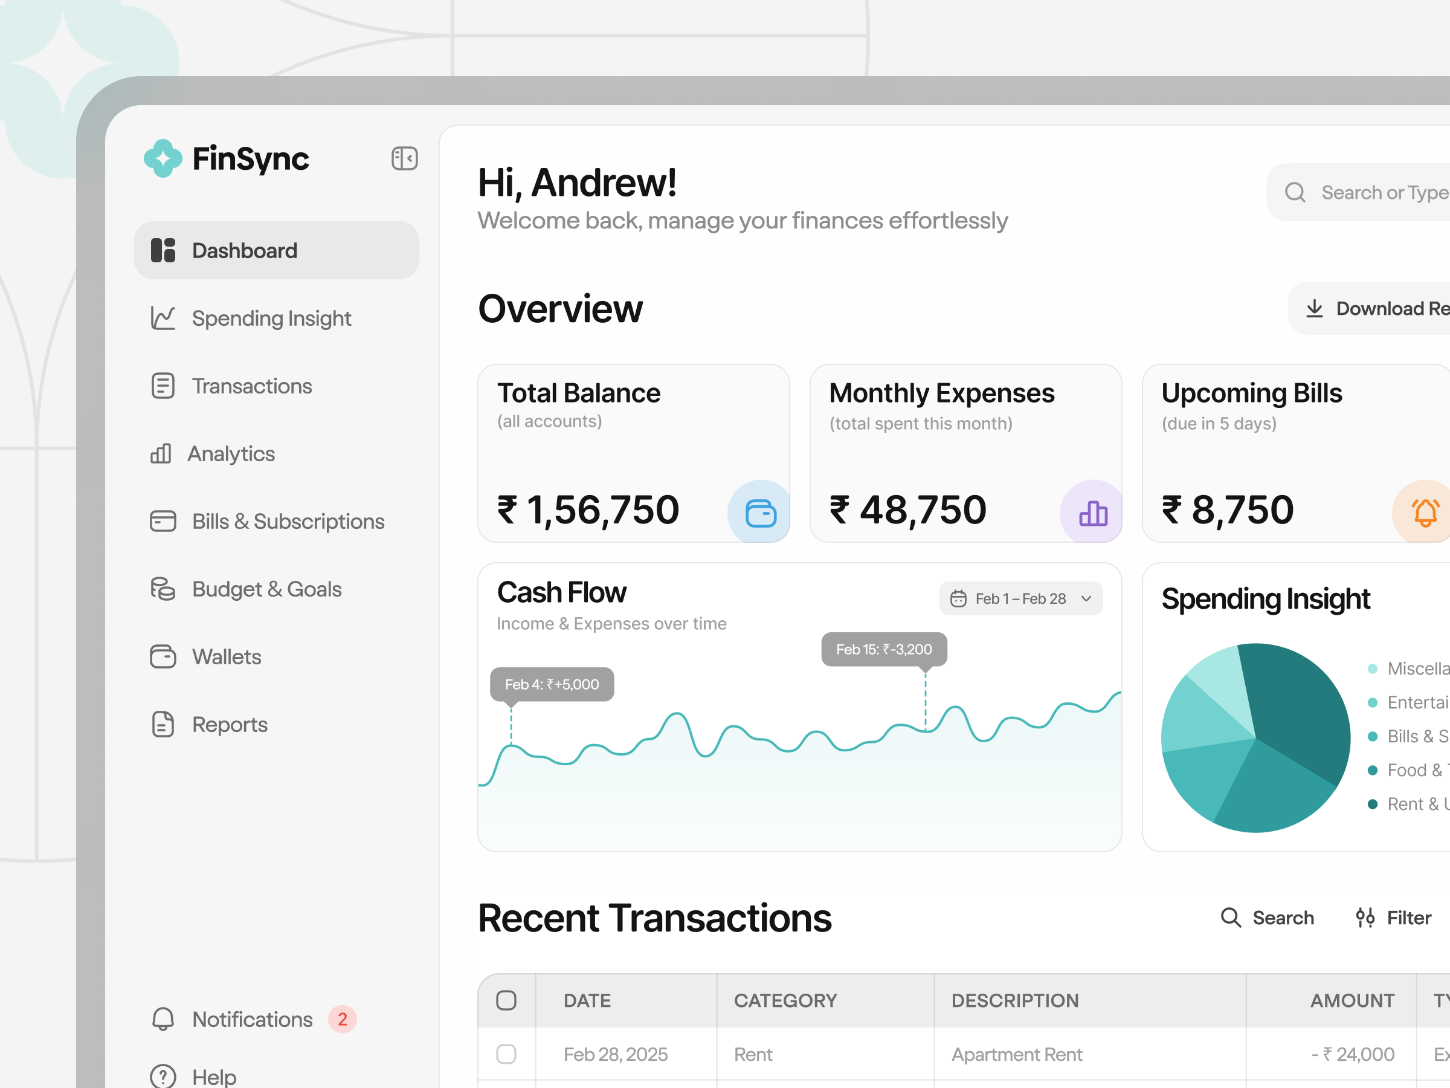Screen dimensions: 1450x1088
Task: Click the Dashboard grid icon
Action: (x=163, y=250)
